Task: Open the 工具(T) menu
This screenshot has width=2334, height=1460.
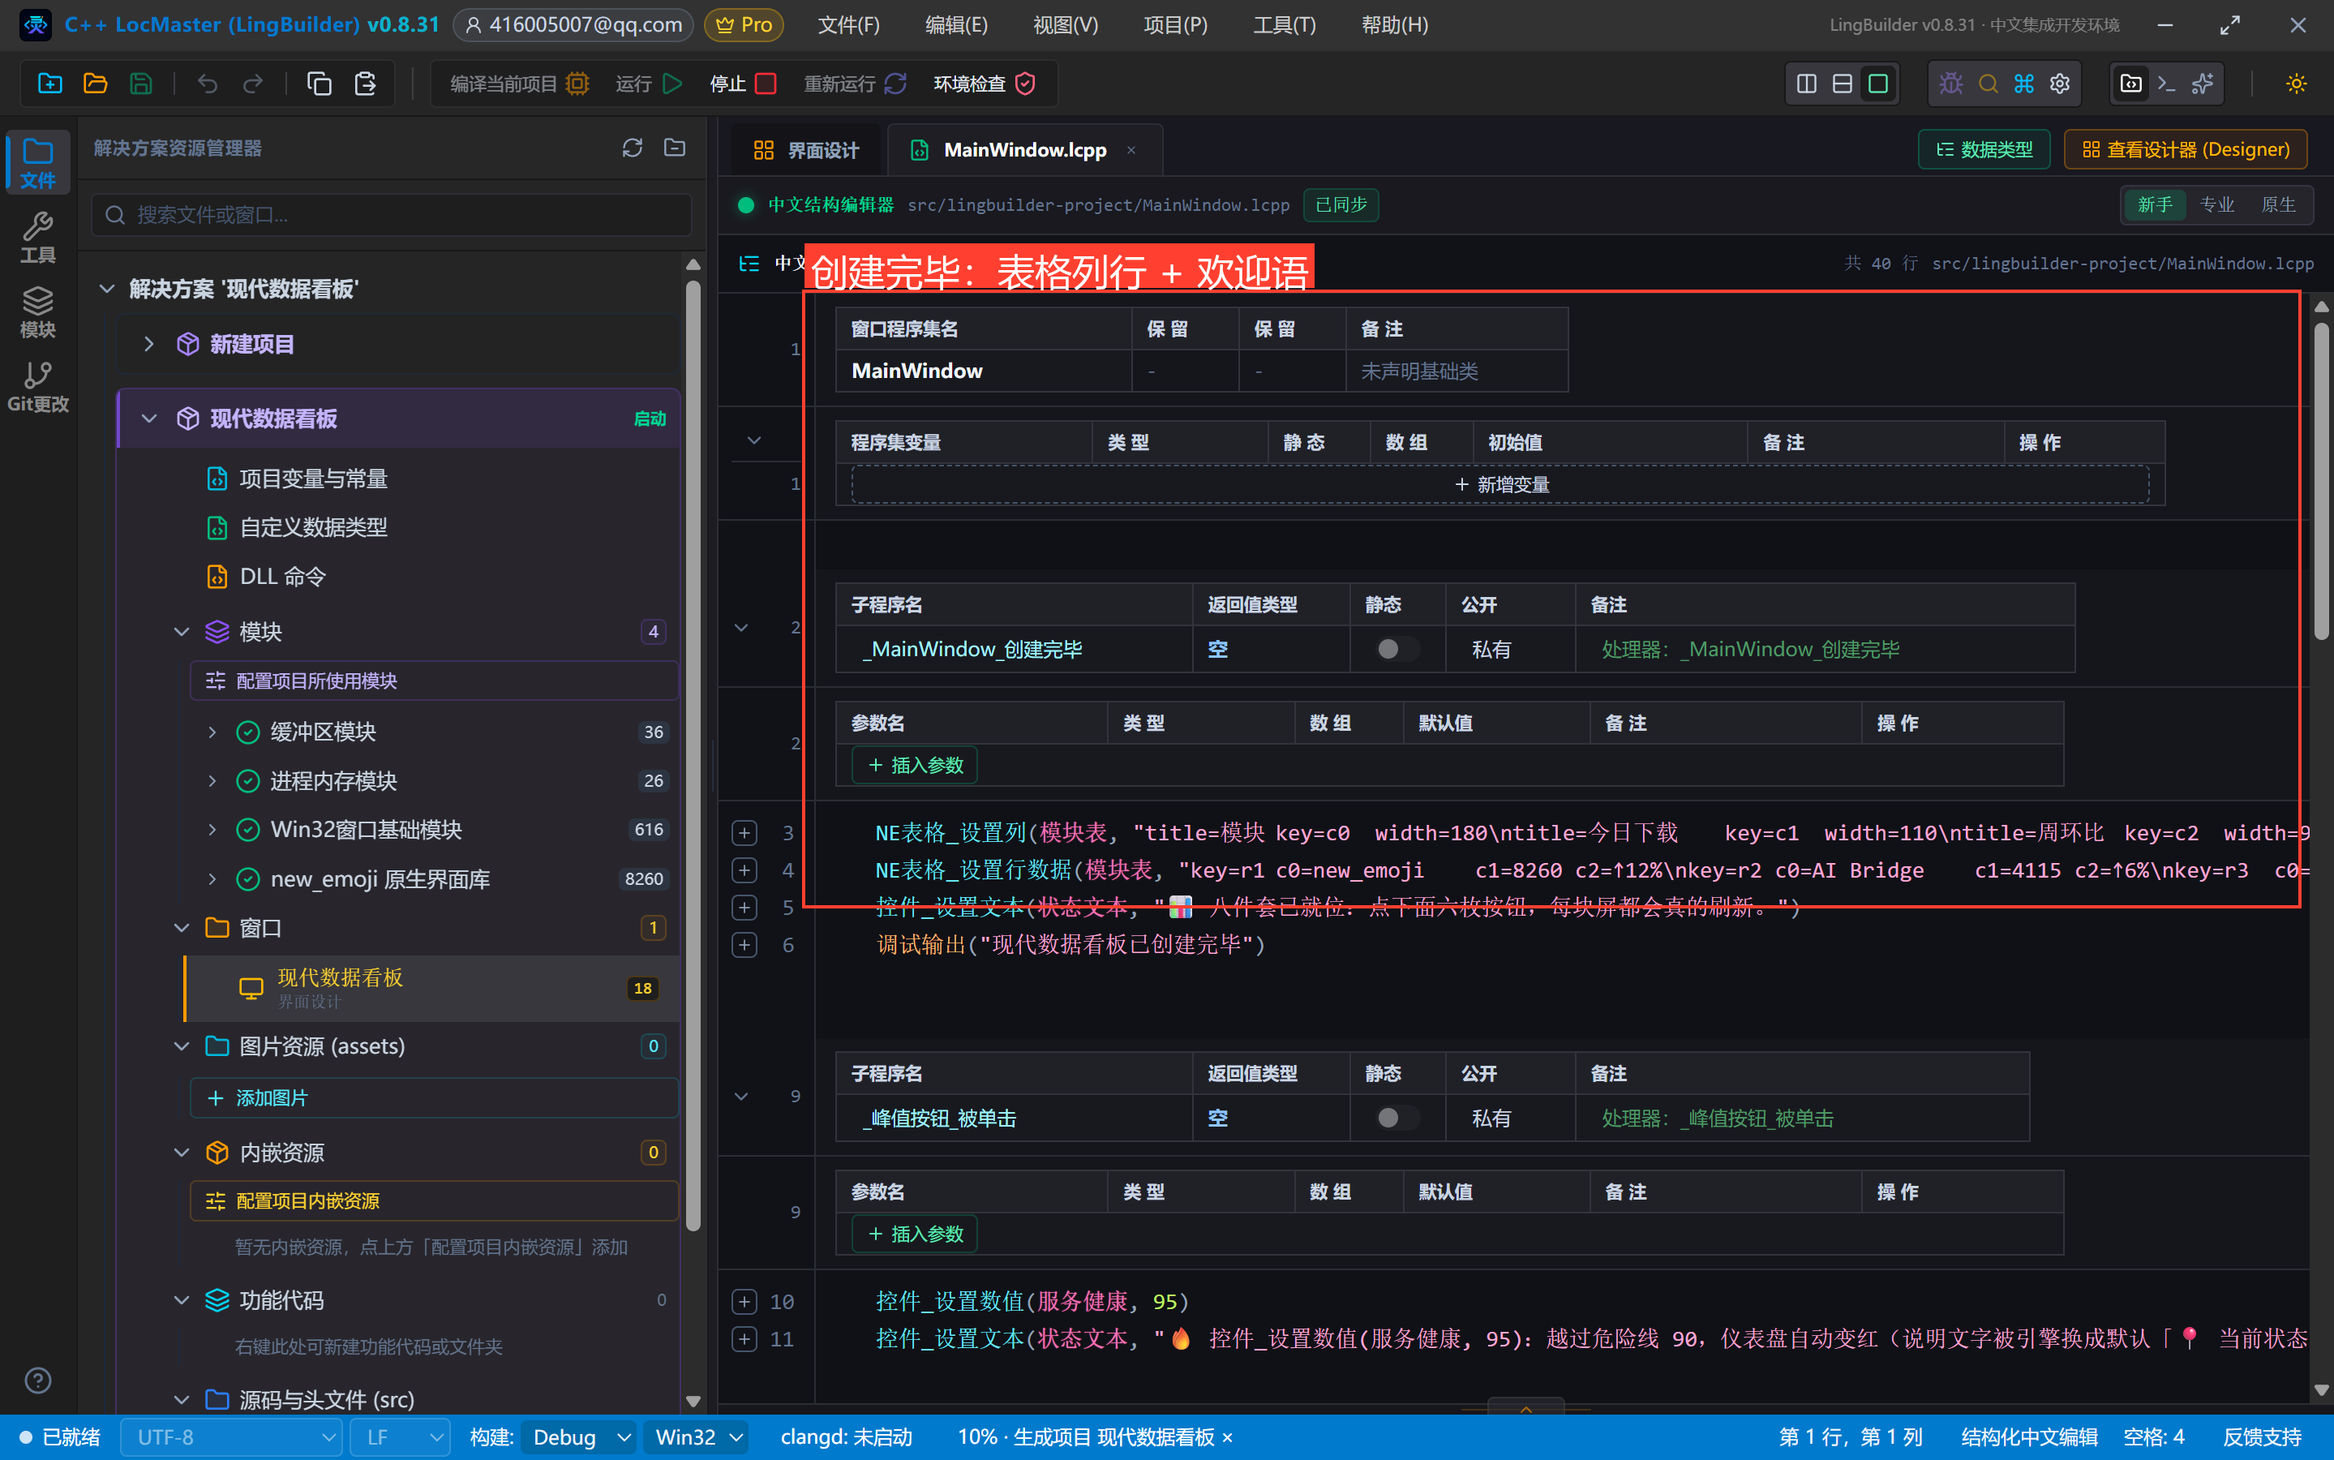Action: [x=1284, y=25]
